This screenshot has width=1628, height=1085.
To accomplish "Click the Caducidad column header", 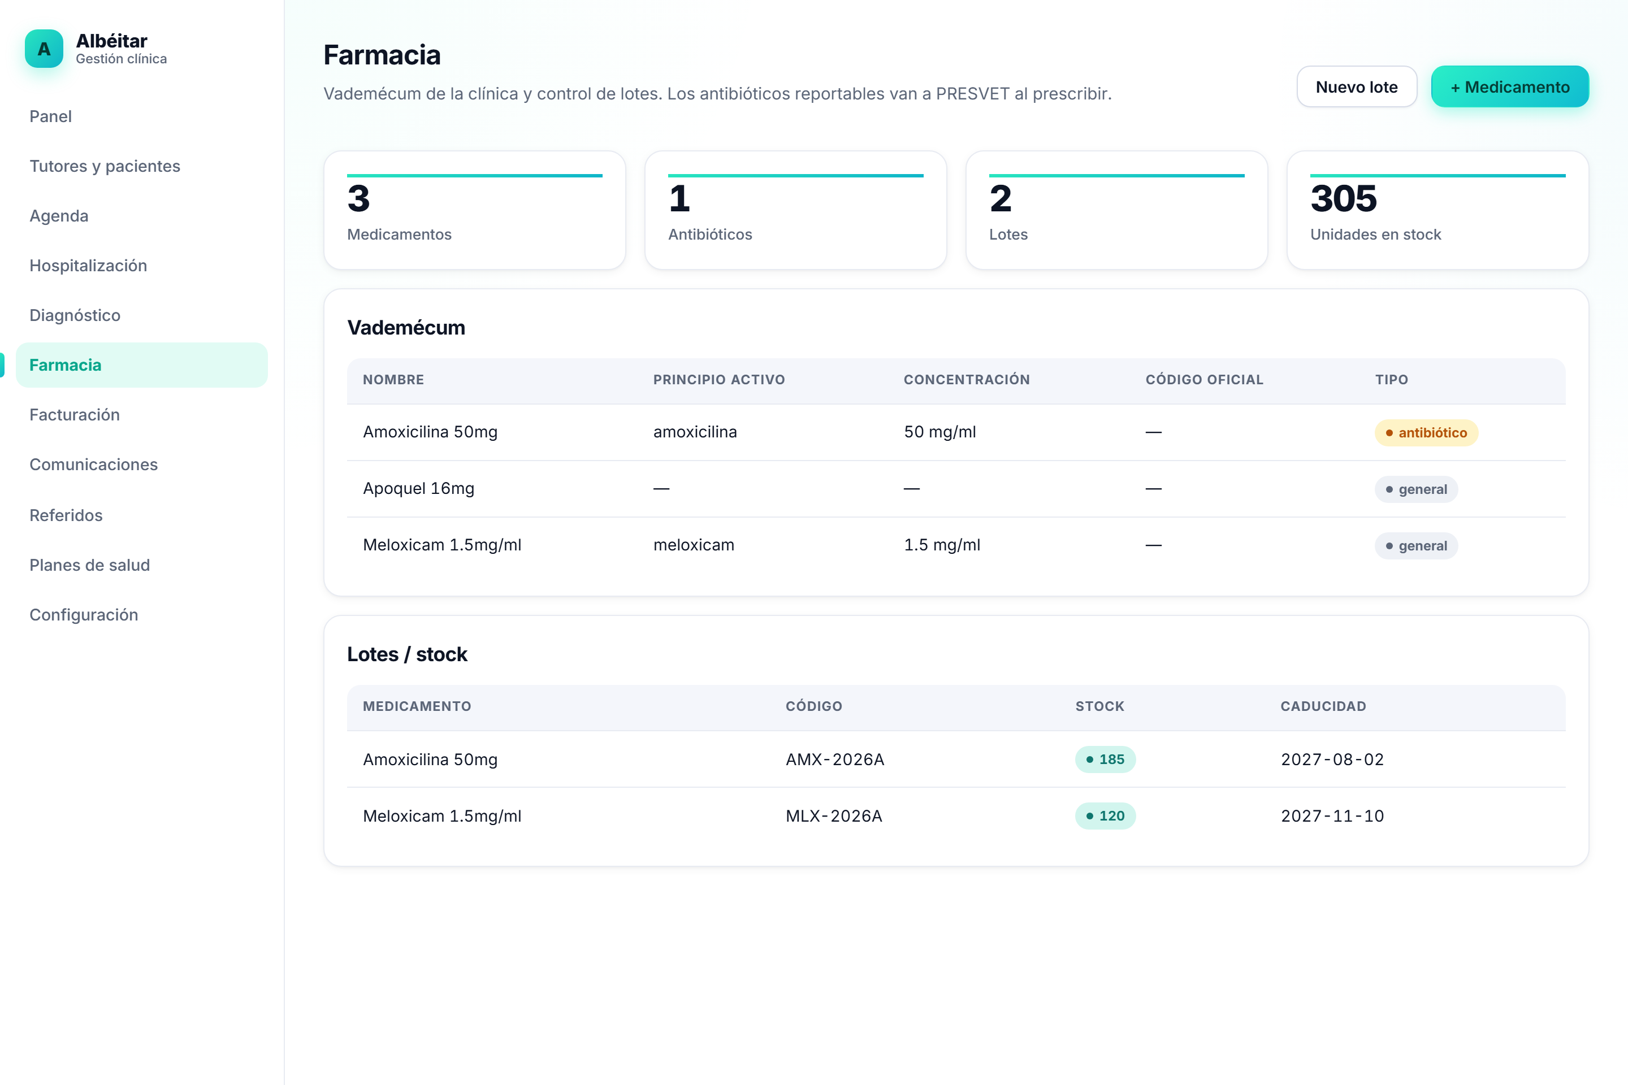I will (1323, 706).
